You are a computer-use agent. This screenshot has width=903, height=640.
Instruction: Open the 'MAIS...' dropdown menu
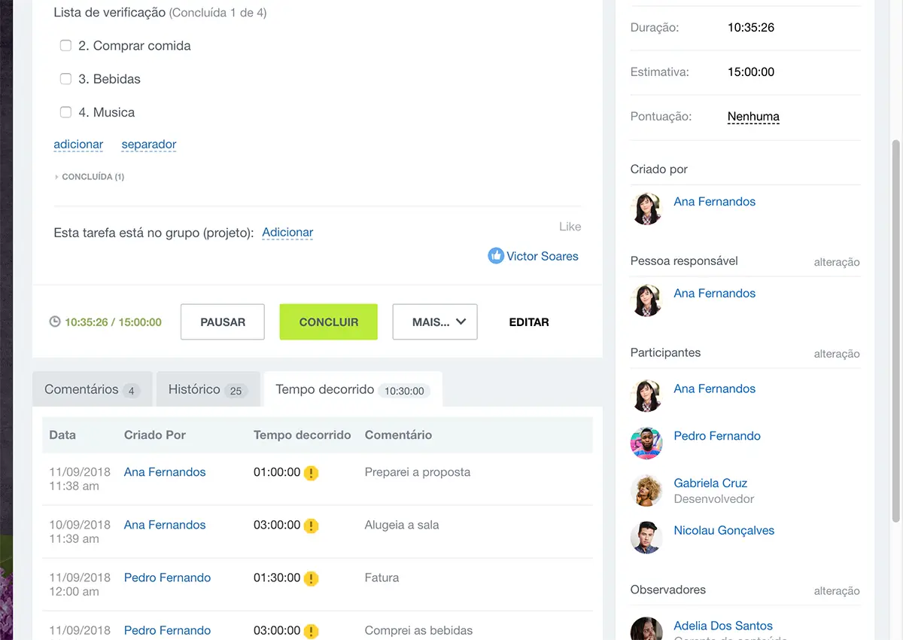tap(435, 322)
